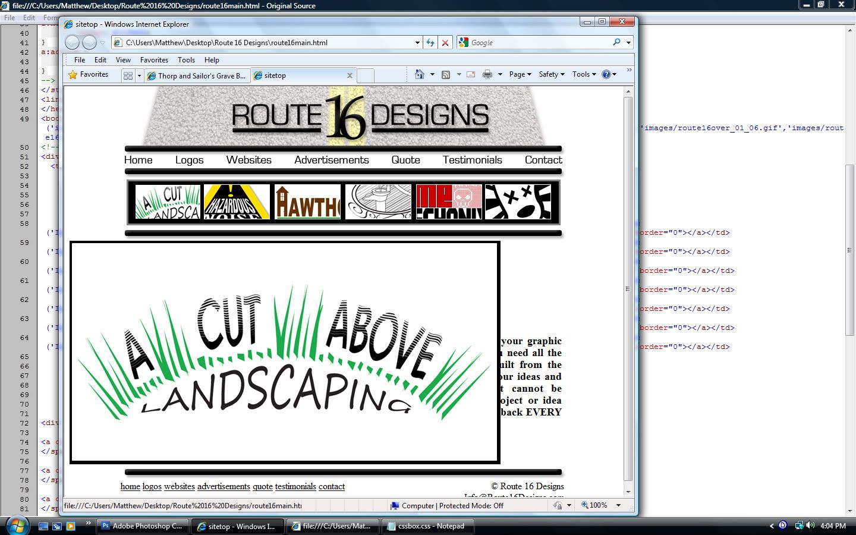This screenshot has height=535, width=856.
Task: Open the Tools menu in the menu bar
Action: click(x=186, y=60)
